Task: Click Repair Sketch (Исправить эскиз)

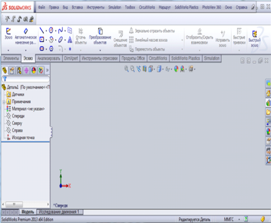Action: click(x=223, y=39)
